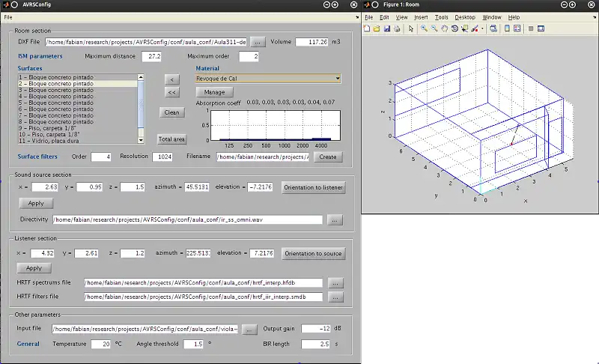This screenshot has height=364, width=599.
Task: Click New Figure icon in Figure 1 toolbar
Action: [367, 28]
